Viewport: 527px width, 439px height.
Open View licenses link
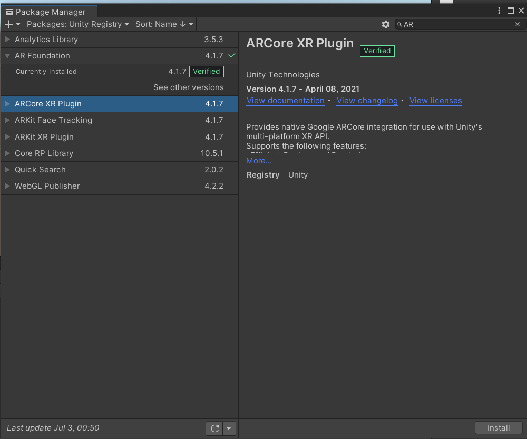pos(436,101)
